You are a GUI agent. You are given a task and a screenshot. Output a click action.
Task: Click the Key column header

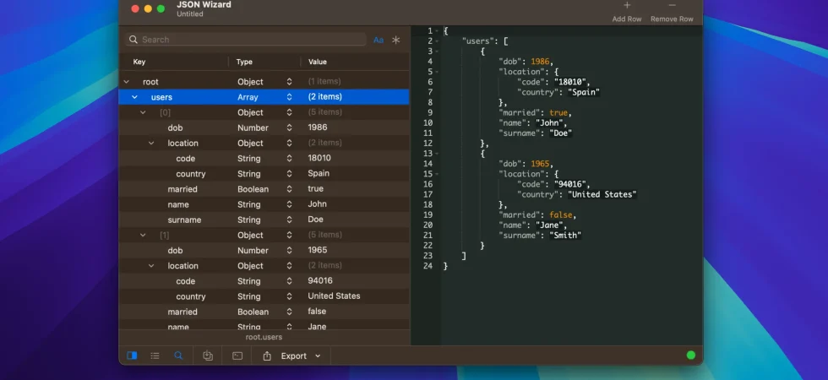(x=139, y=62)
